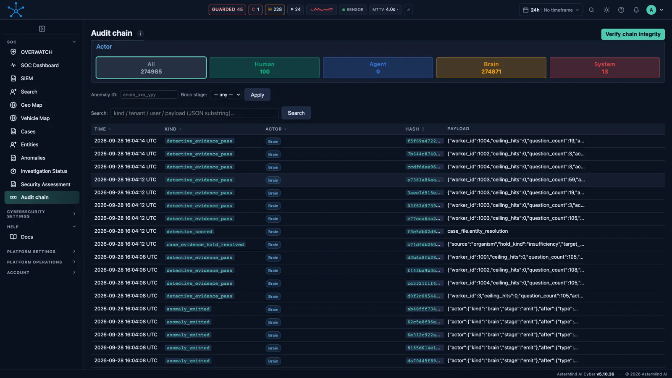Open Entities person icon
This screenshot has height=378, width=672.
pyautogui.click(x=13, y=144)
